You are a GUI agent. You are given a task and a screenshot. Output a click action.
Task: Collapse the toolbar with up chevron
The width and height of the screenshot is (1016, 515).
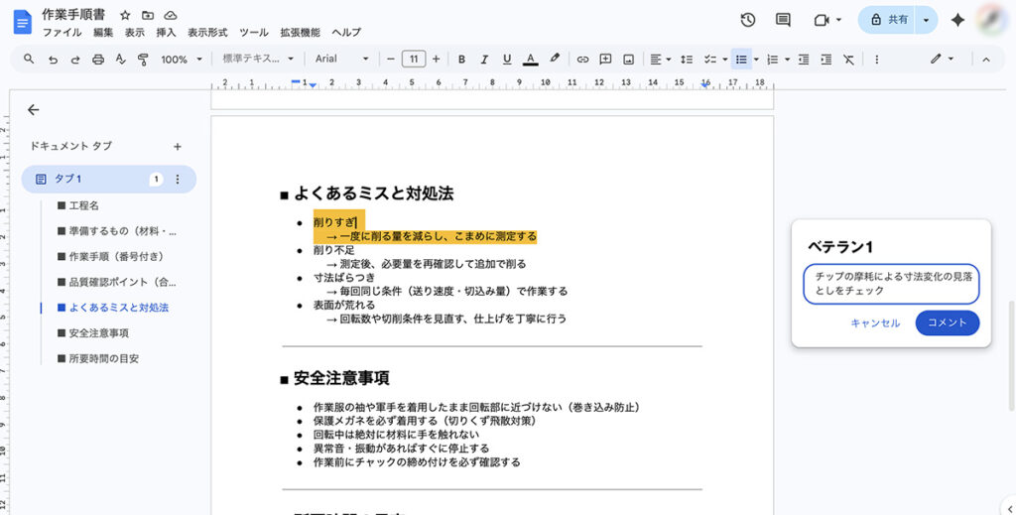(x=986, y=59)
